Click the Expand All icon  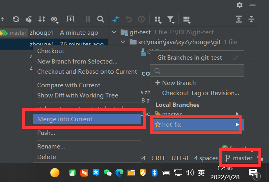(x=238, y=19)
